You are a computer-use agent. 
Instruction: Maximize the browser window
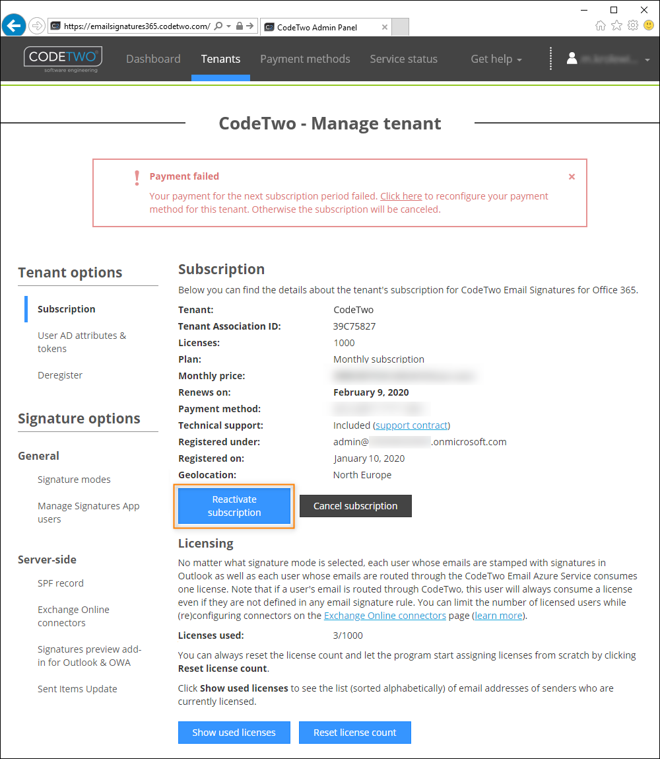point(614,10)
